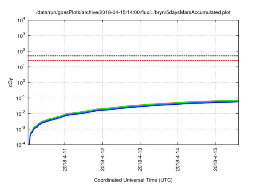Click the cGy y-axis label
This screenshot has width=263, height=184.
(11, 83)
